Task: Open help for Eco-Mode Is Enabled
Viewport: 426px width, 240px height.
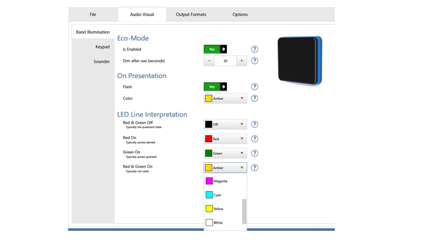Action: (254, 49)
